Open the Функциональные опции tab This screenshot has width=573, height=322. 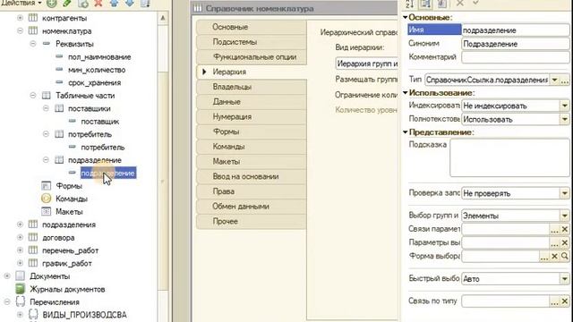[x=252, y=57]
